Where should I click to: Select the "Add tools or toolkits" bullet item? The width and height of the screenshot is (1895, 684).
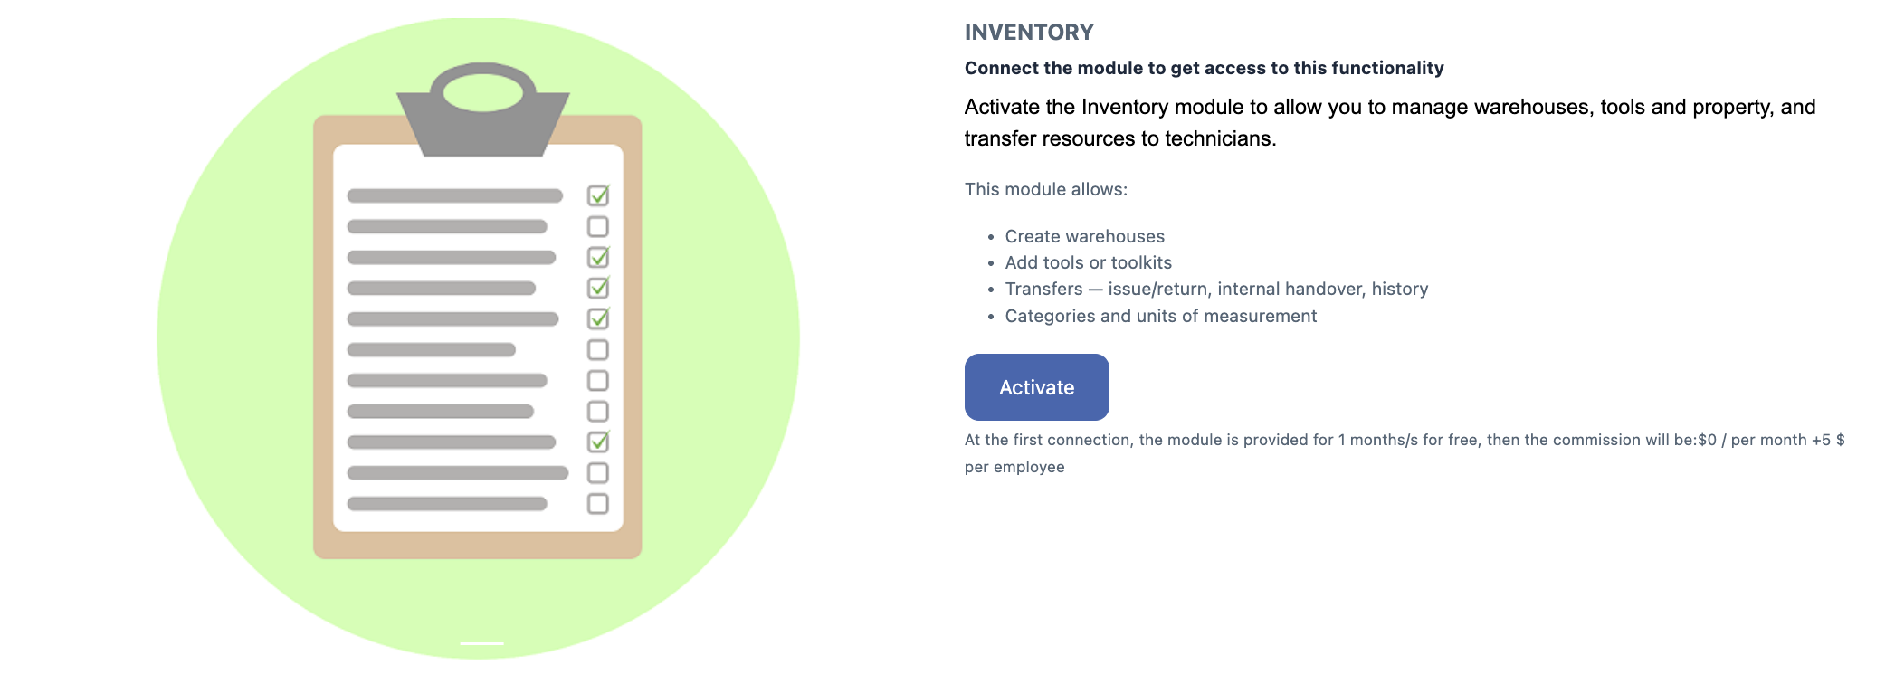[1088, 262]
